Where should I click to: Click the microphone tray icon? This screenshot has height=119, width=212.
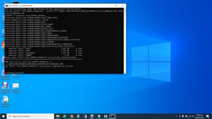(183, 116)
